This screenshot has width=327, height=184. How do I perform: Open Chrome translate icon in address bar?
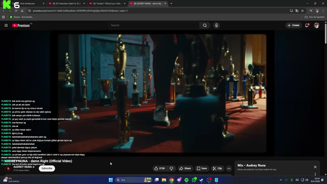(297, 11)
